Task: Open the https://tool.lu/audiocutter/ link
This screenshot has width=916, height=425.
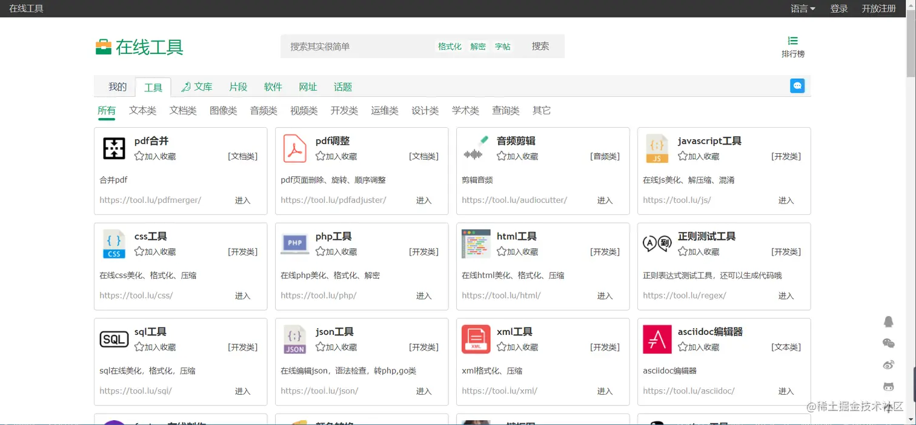Action: point(514,200)
